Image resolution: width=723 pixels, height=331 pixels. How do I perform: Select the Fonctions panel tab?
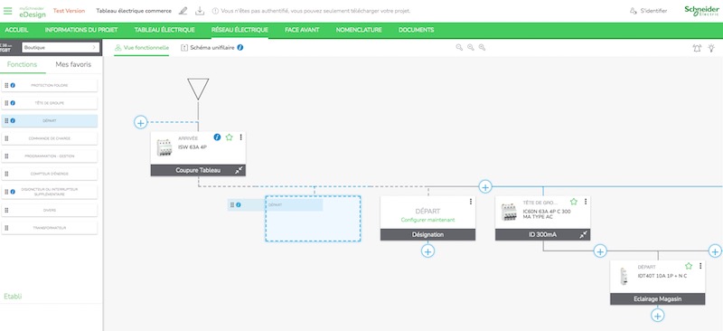22,64
